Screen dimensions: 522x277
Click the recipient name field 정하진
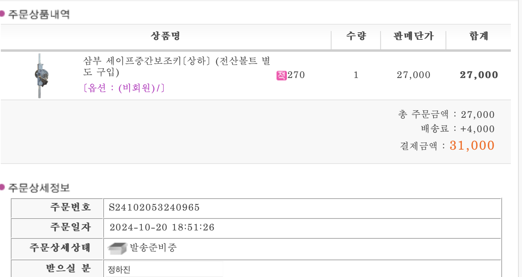163,269
